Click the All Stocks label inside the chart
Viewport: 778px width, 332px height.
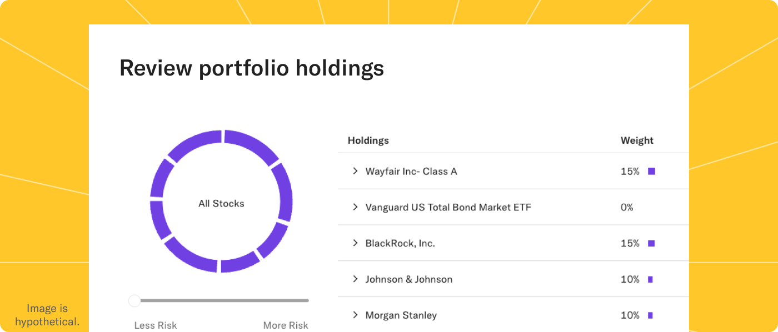221,204
